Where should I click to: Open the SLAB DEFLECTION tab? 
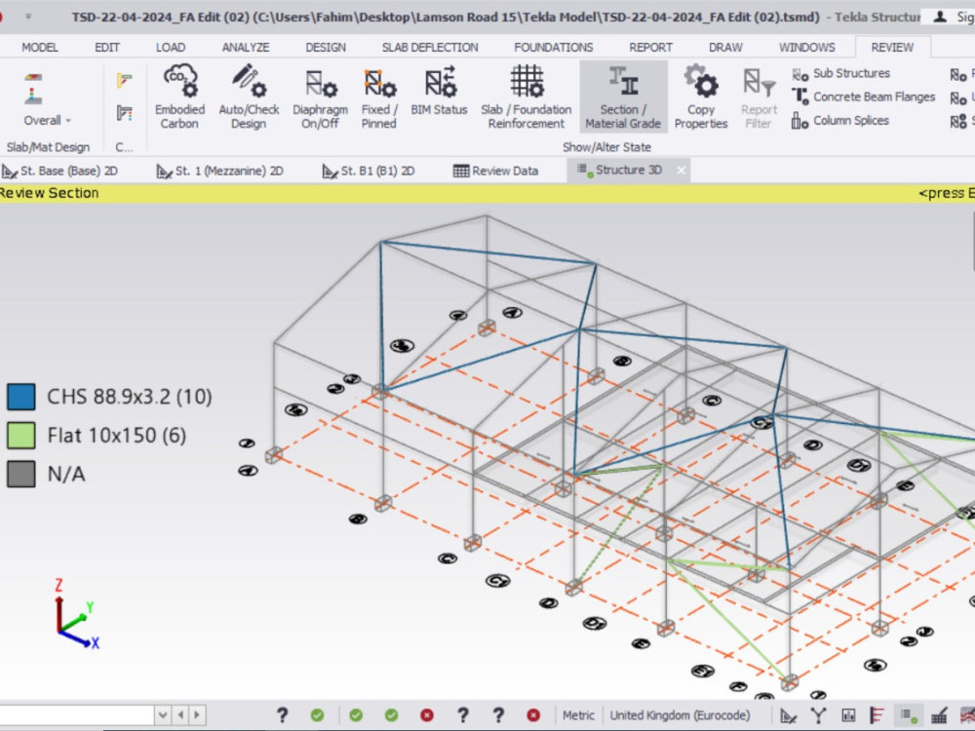coord(430,47)
